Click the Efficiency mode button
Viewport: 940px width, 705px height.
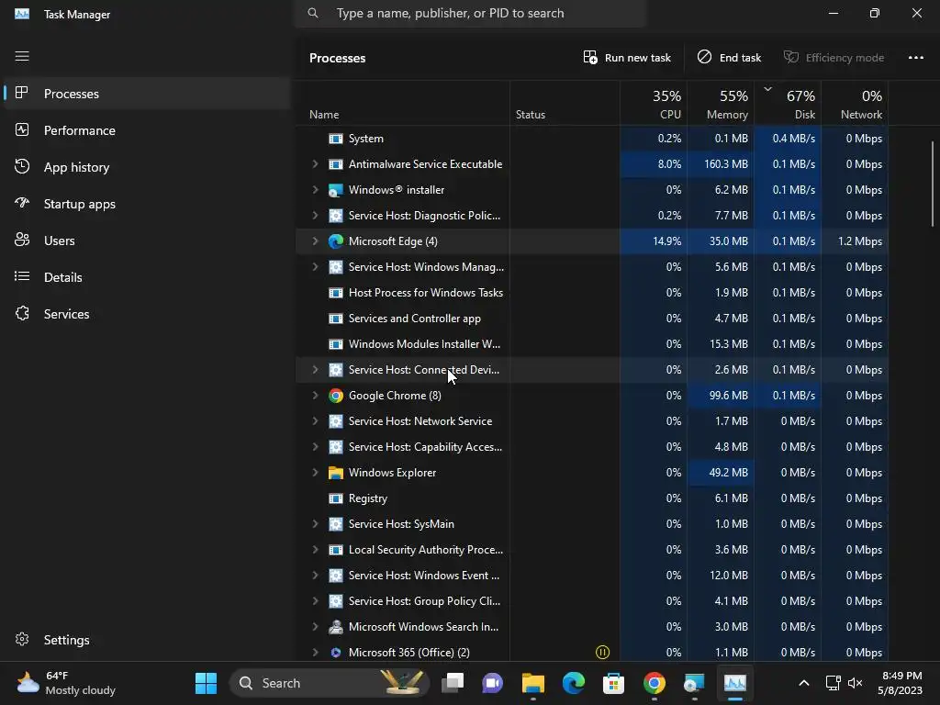[x=834, y=58]
